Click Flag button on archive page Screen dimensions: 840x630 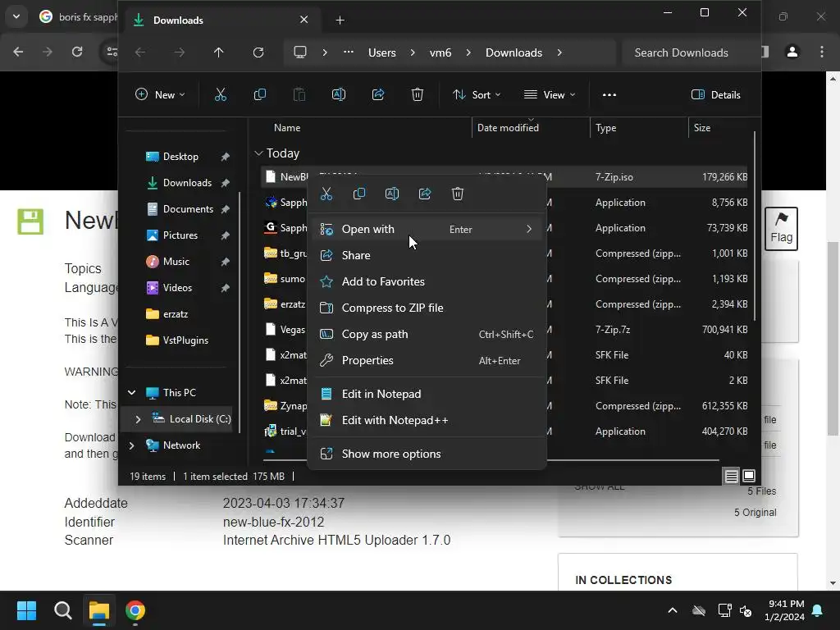[x=781, y=229]
